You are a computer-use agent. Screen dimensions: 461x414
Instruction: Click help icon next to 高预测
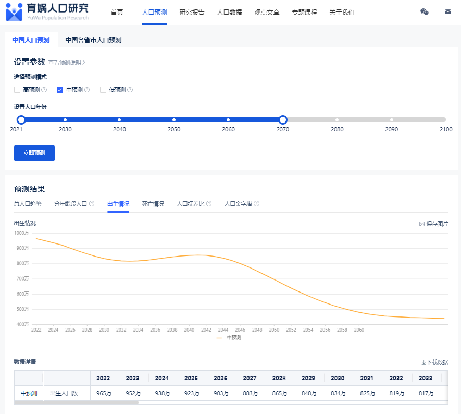pyautogui.click(x=44, y=90)
